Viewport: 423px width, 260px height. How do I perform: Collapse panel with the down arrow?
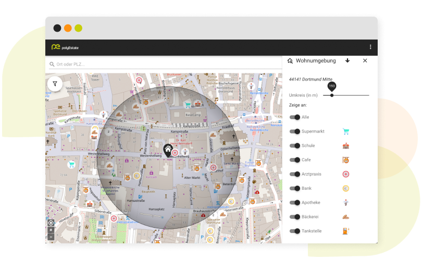point(347,61)
